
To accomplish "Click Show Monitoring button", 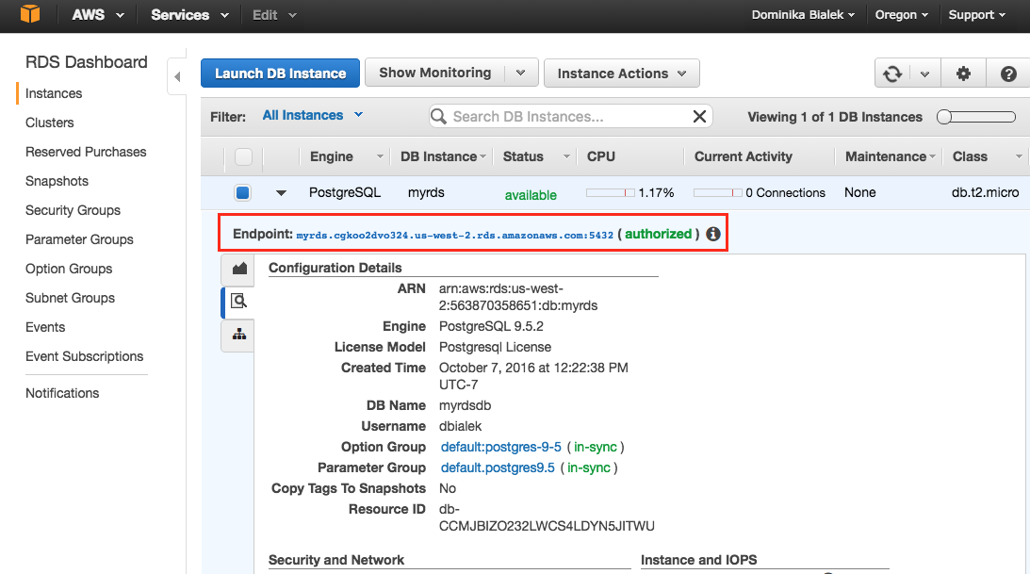I will point(434,73).
